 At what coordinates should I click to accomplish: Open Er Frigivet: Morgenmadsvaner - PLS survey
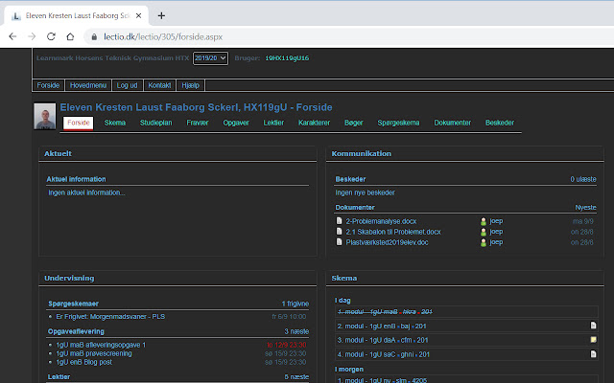(x=110, y=317)
